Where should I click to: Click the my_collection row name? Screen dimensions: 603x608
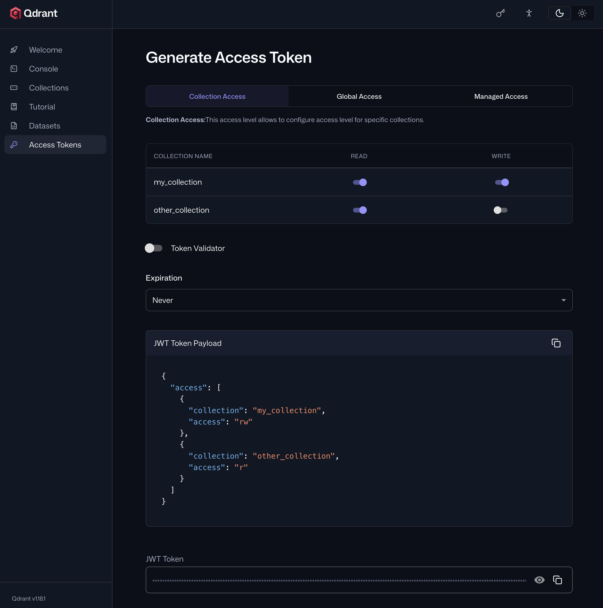click(x=178, y=182)
